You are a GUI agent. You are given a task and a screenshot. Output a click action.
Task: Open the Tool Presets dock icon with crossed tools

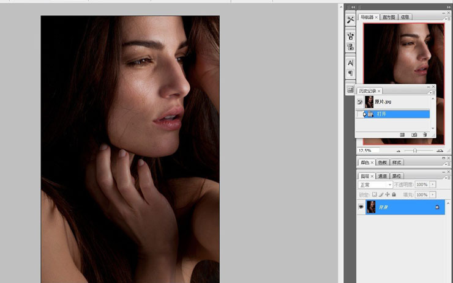coord(350,20)
